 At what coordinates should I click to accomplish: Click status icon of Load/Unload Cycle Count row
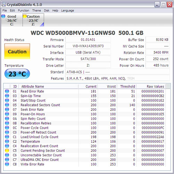(x=7, y=137)
